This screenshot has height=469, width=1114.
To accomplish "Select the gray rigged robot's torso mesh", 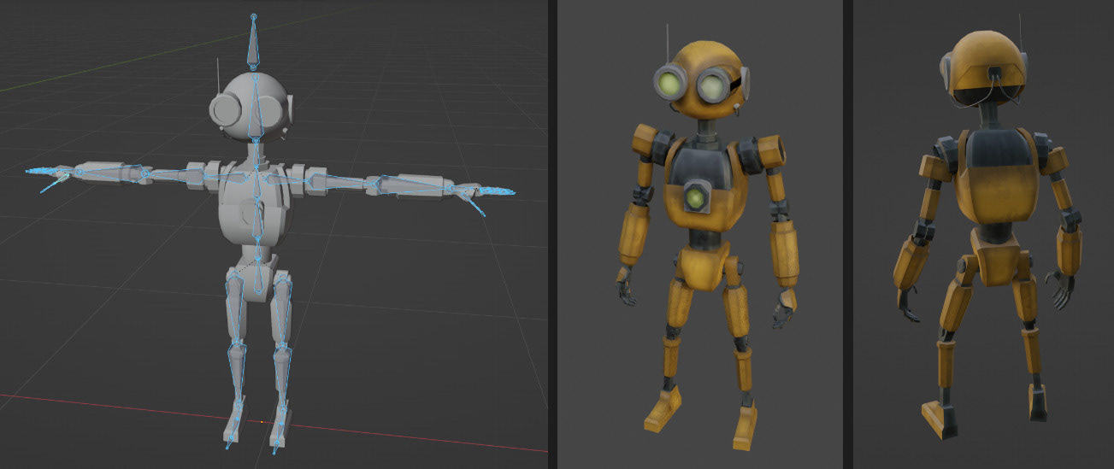I will [255, 202].
